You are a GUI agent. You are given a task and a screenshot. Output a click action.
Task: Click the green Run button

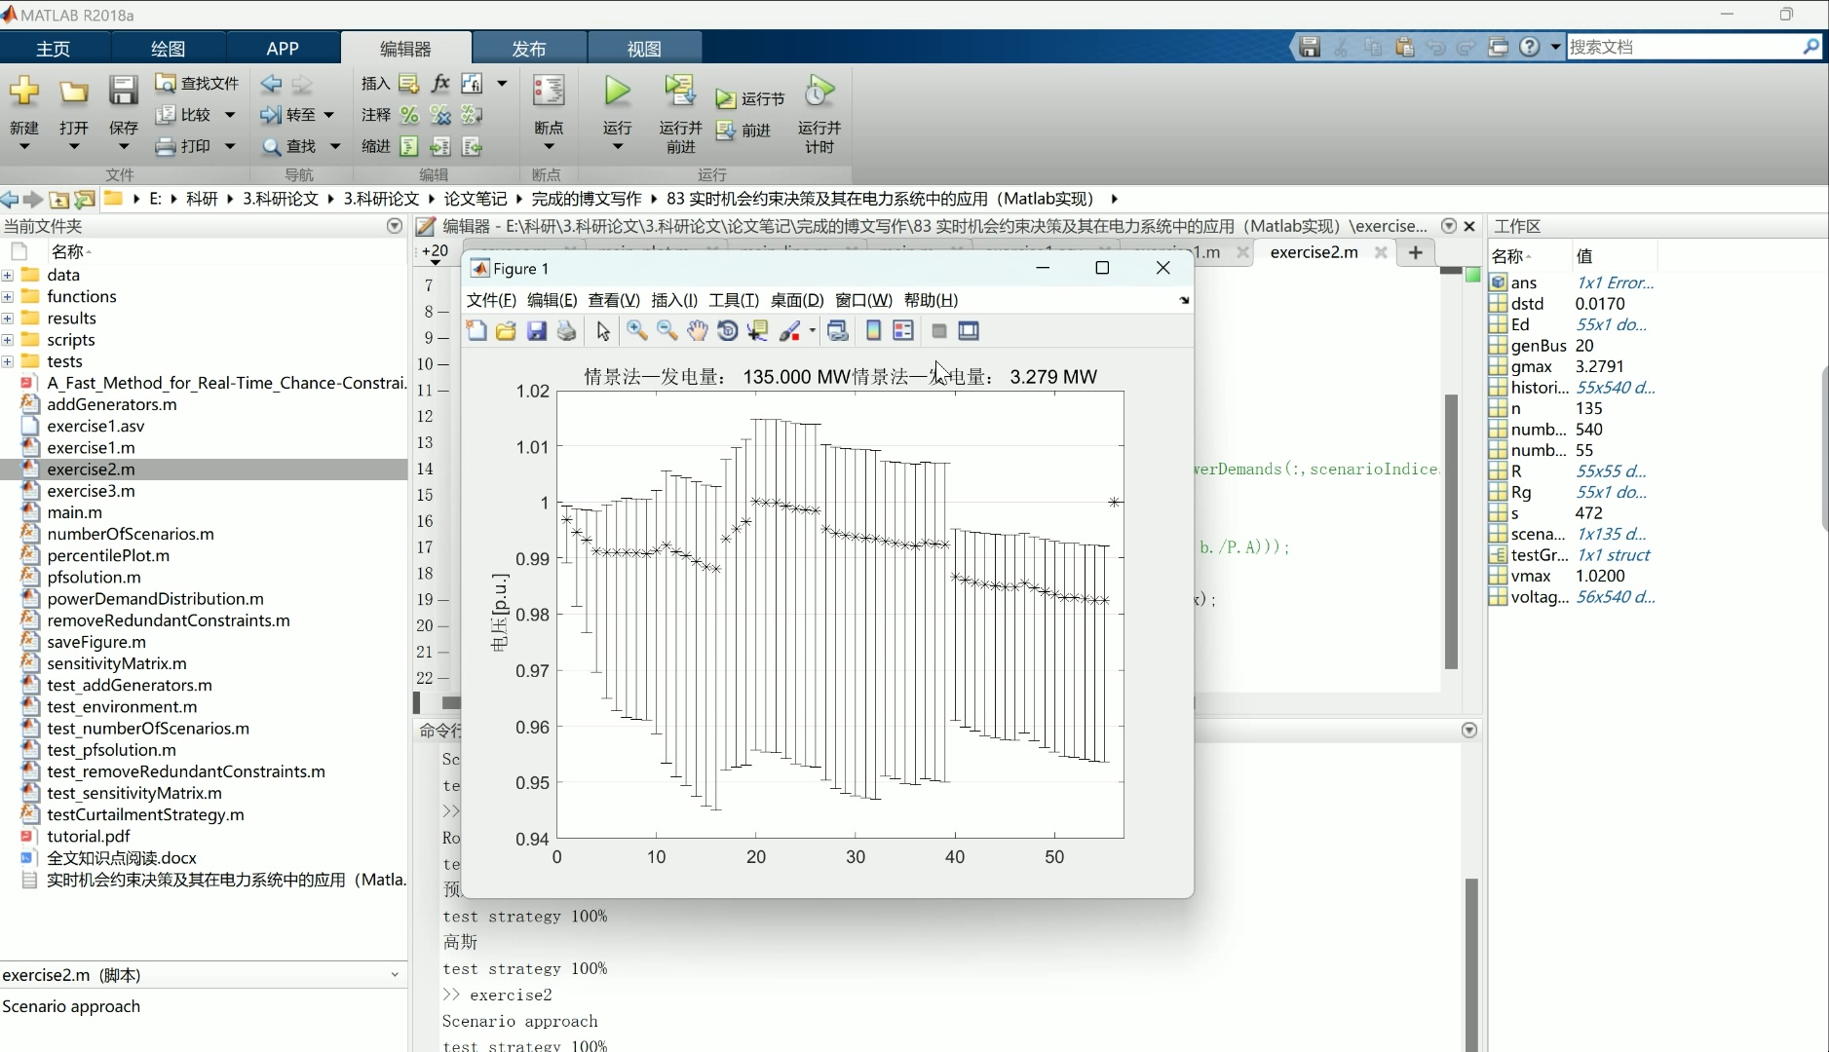click(x=617, y=92)
